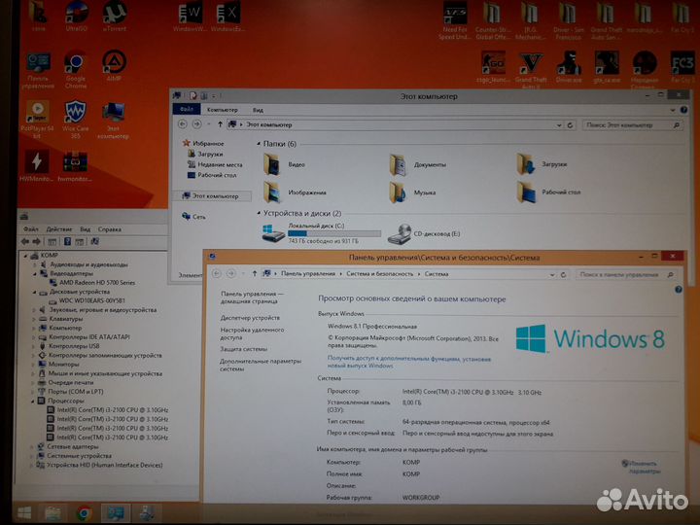700x525 pixels.
Task: Collapse the Процессоры tree node
Action: point(33,401)
